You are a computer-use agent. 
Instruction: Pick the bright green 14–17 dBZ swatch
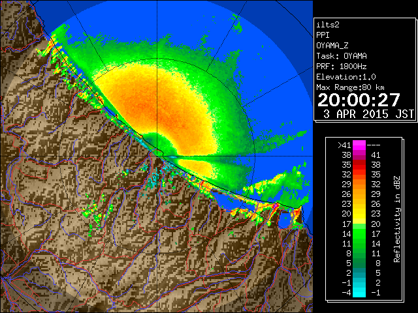coord(359,233)
